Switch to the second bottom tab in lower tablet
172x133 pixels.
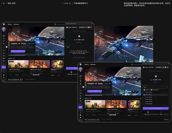point(107,120)
